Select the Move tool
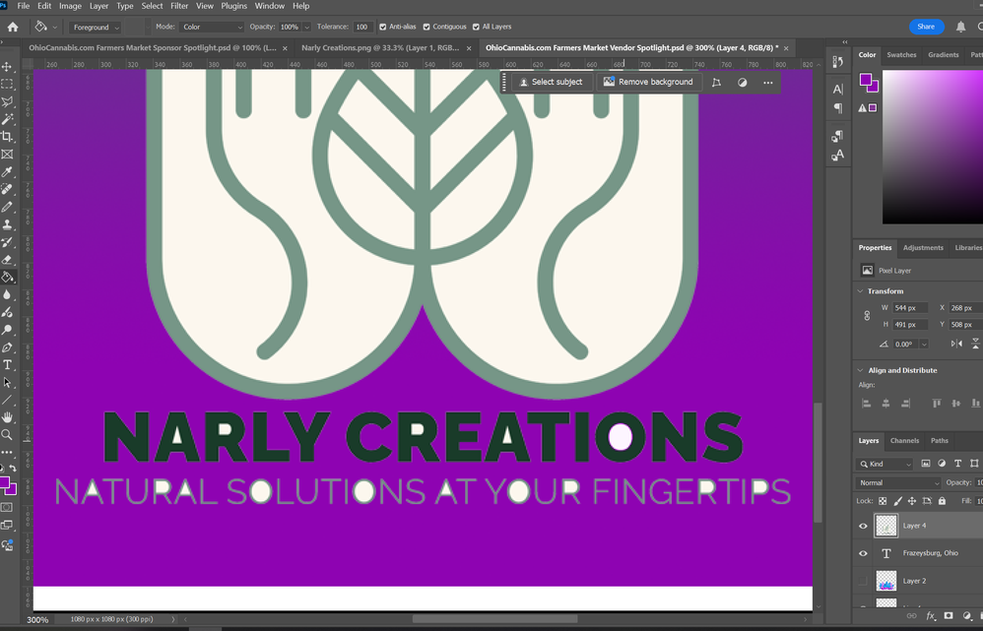 (x=8, y=66)
